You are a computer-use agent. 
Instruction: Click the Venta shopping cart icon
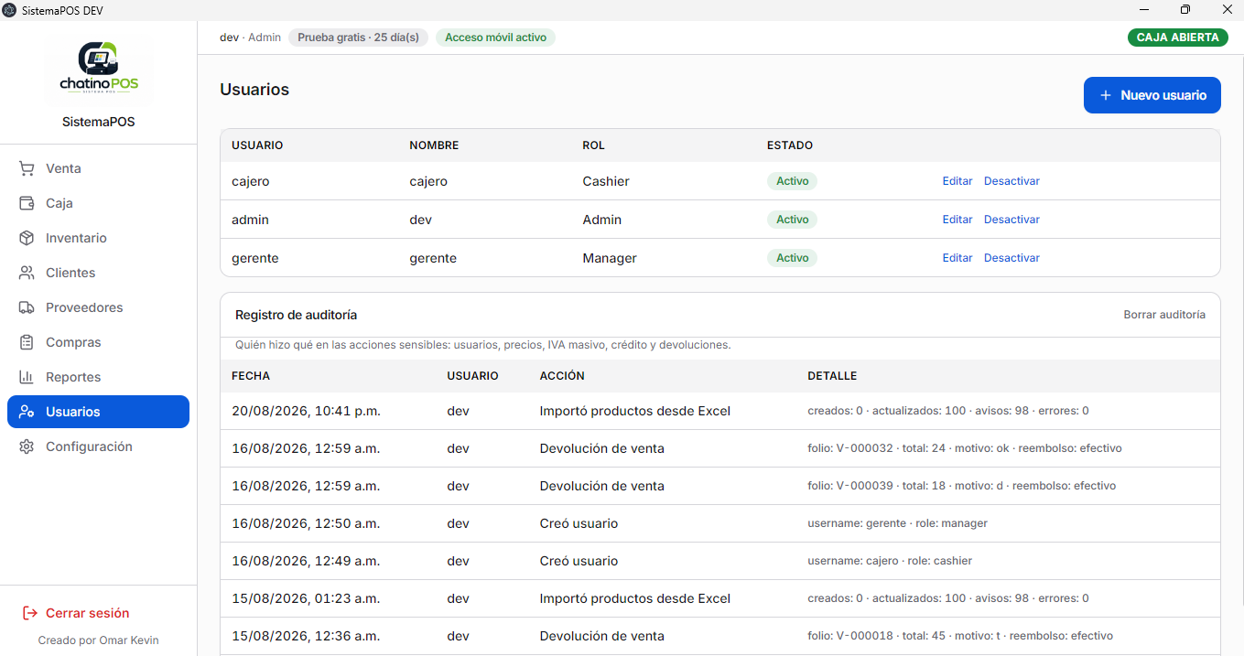click(27, 168)
